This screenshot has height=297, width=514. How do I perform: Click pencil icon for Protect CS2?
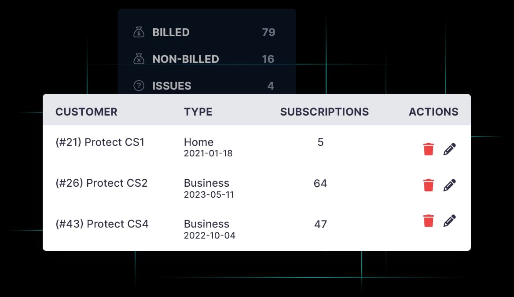tap(449, 185)
